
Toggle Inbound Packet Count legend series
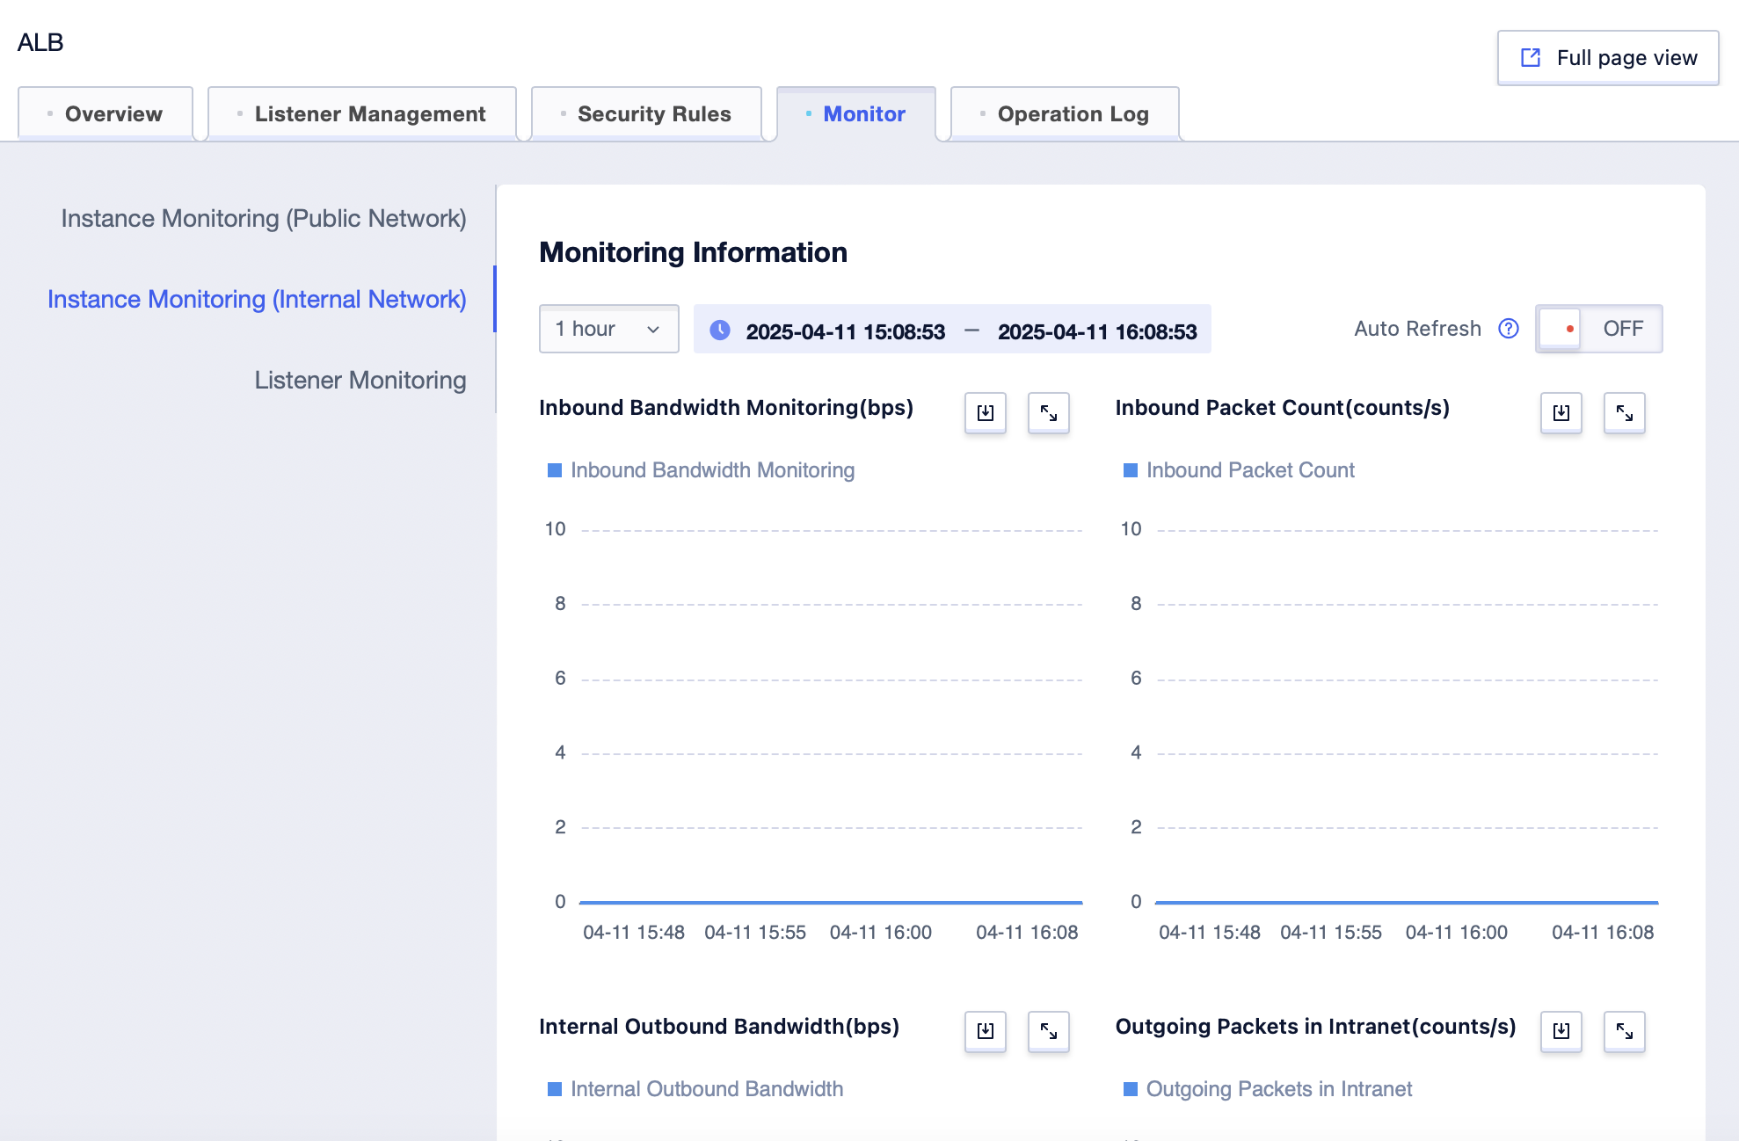[x=1239, y=470]
